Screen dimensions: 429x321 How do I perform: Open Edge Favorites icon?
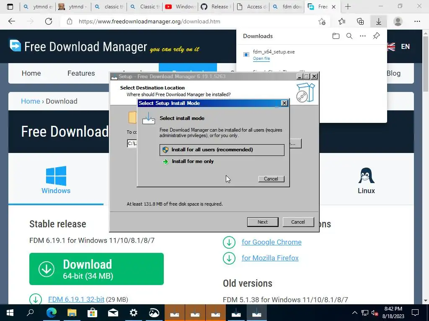(342, 21)
